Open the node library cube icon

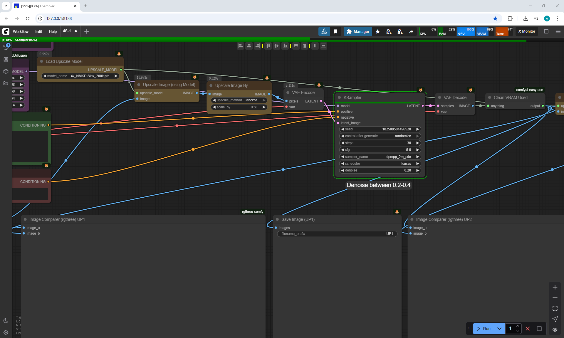pyautogui.click(x=6, y=71)
